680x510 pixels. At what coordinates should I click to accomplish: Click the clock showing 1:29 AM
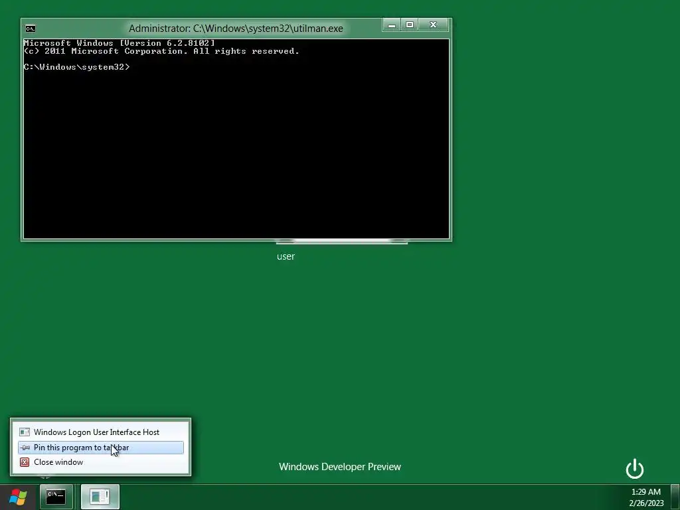[645, 492]
